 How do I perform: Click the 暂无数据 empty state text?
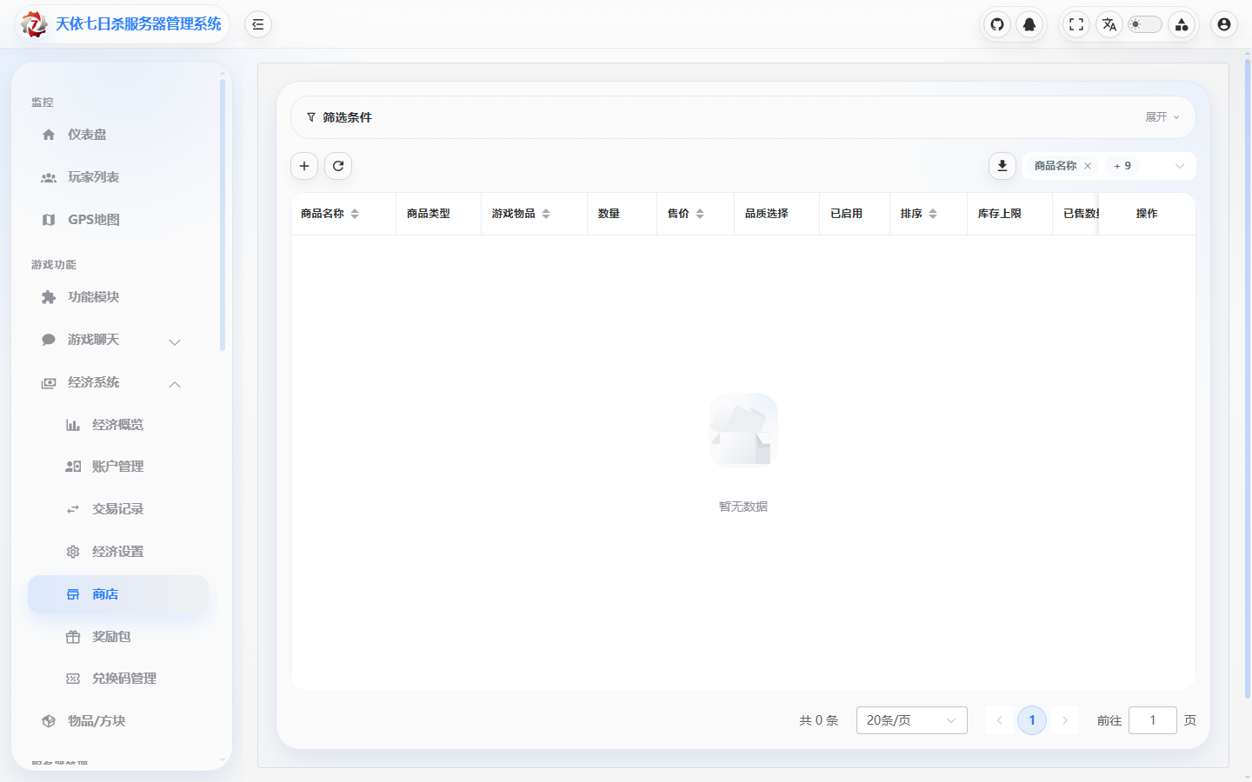[743, 507]
